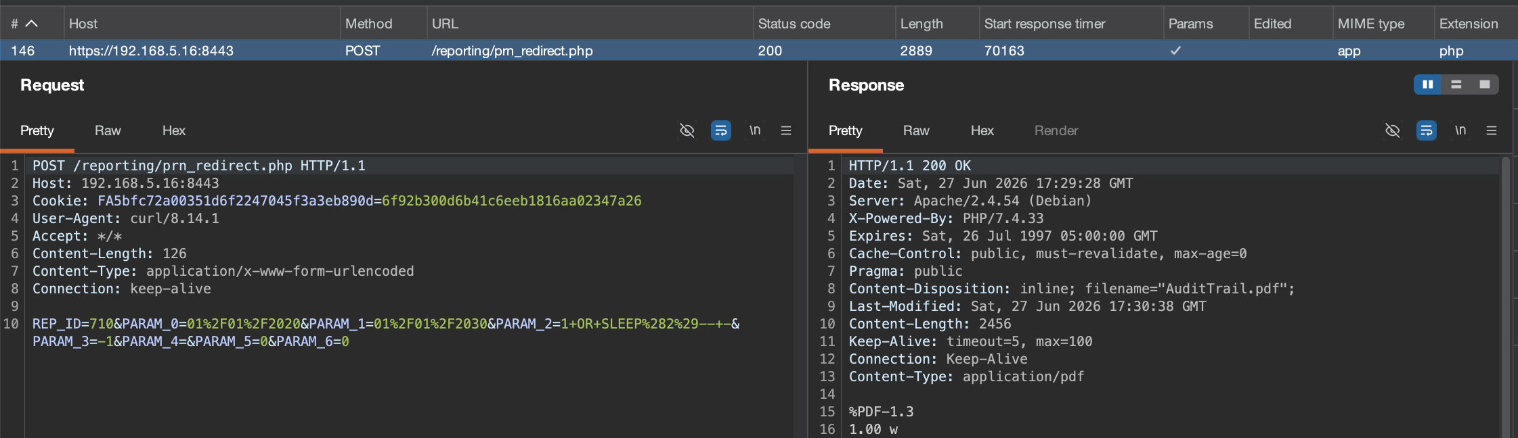
Task: Open the Response Render tab
Action: [x=1056, y=130]
